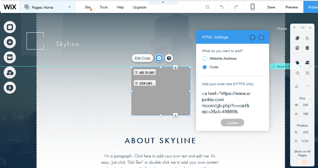
Task: Click the Edit Code button
Action: pos(142,58)
